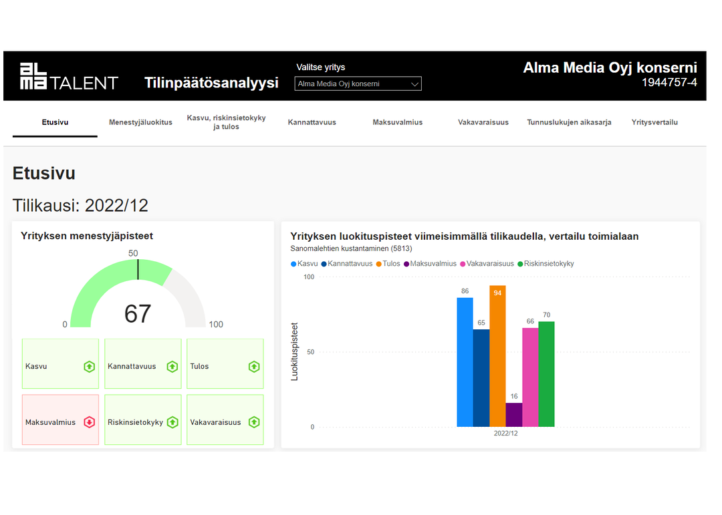Click the up-arrow icon in Kannattavuus card
The width and height of the screenshot is (722, 515).
172,366
